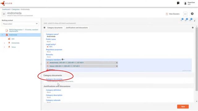Open the Working context dropdown
Screen dimensions: 198x111
click(20, 24)
